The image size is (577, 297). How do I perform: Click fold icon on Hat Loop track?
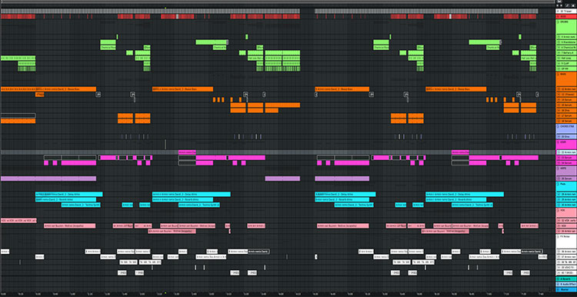point(559,58)
